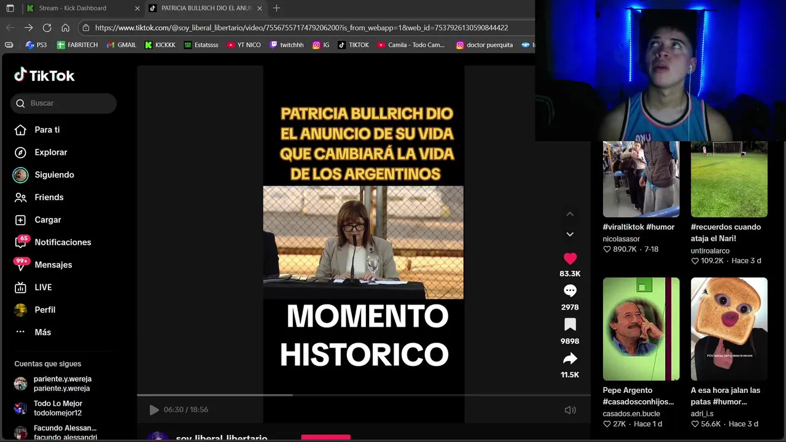This screenshot has height=442, width=786.
Task: Open the FABRITECH bookmark
Action: tap(77, 45)
